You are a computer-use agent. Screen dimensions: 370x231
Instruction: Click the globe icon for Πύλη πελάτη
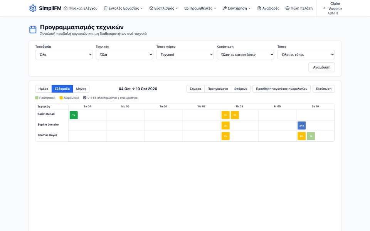click(x=288, y=8)
